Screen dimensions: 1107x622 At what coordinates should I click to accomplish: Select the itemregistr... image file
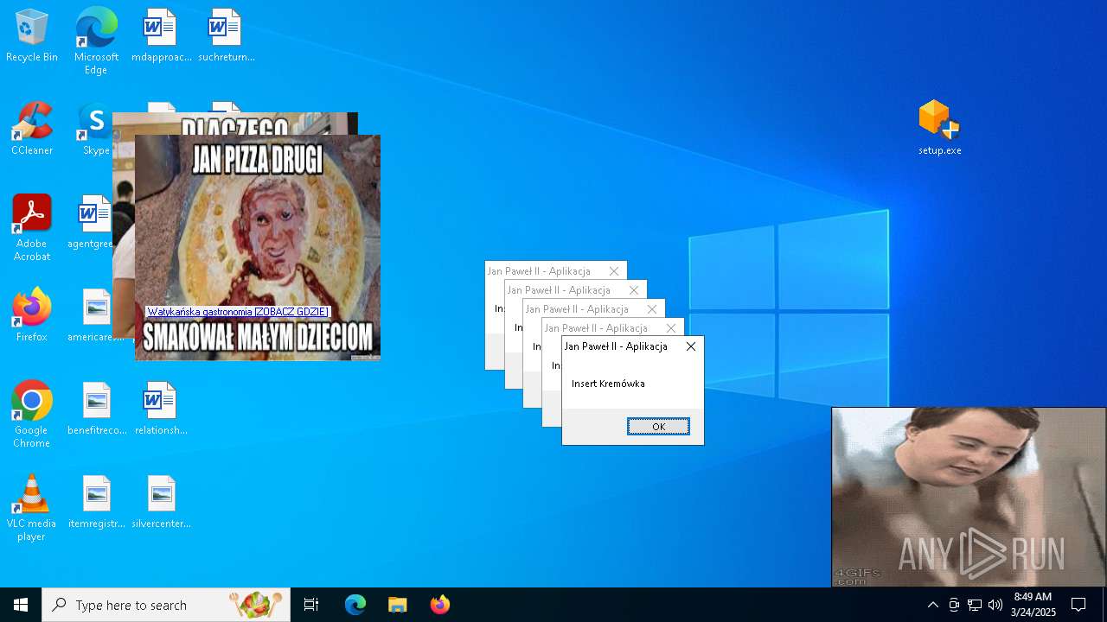click(x=97, y=502)
